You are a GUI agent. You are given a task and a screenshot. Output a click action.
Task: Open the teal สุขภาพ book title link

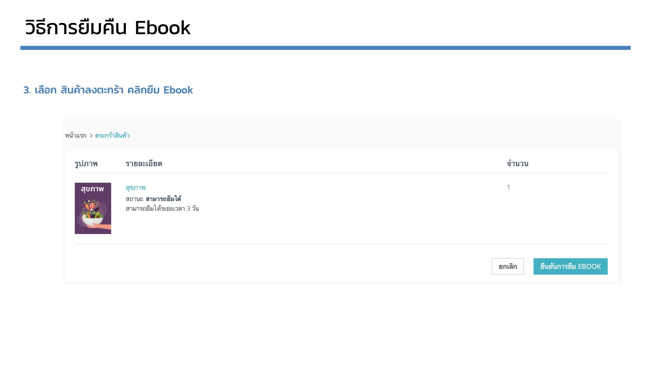(136, 188)
